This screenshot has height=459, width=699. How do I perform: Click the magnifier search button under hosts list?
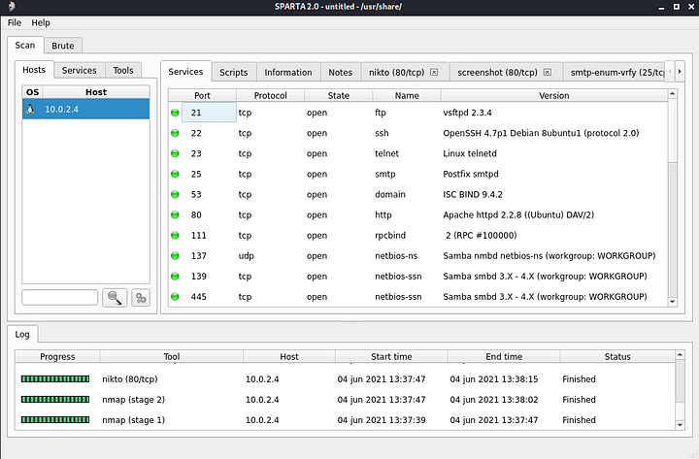click(x=115, y=298)
